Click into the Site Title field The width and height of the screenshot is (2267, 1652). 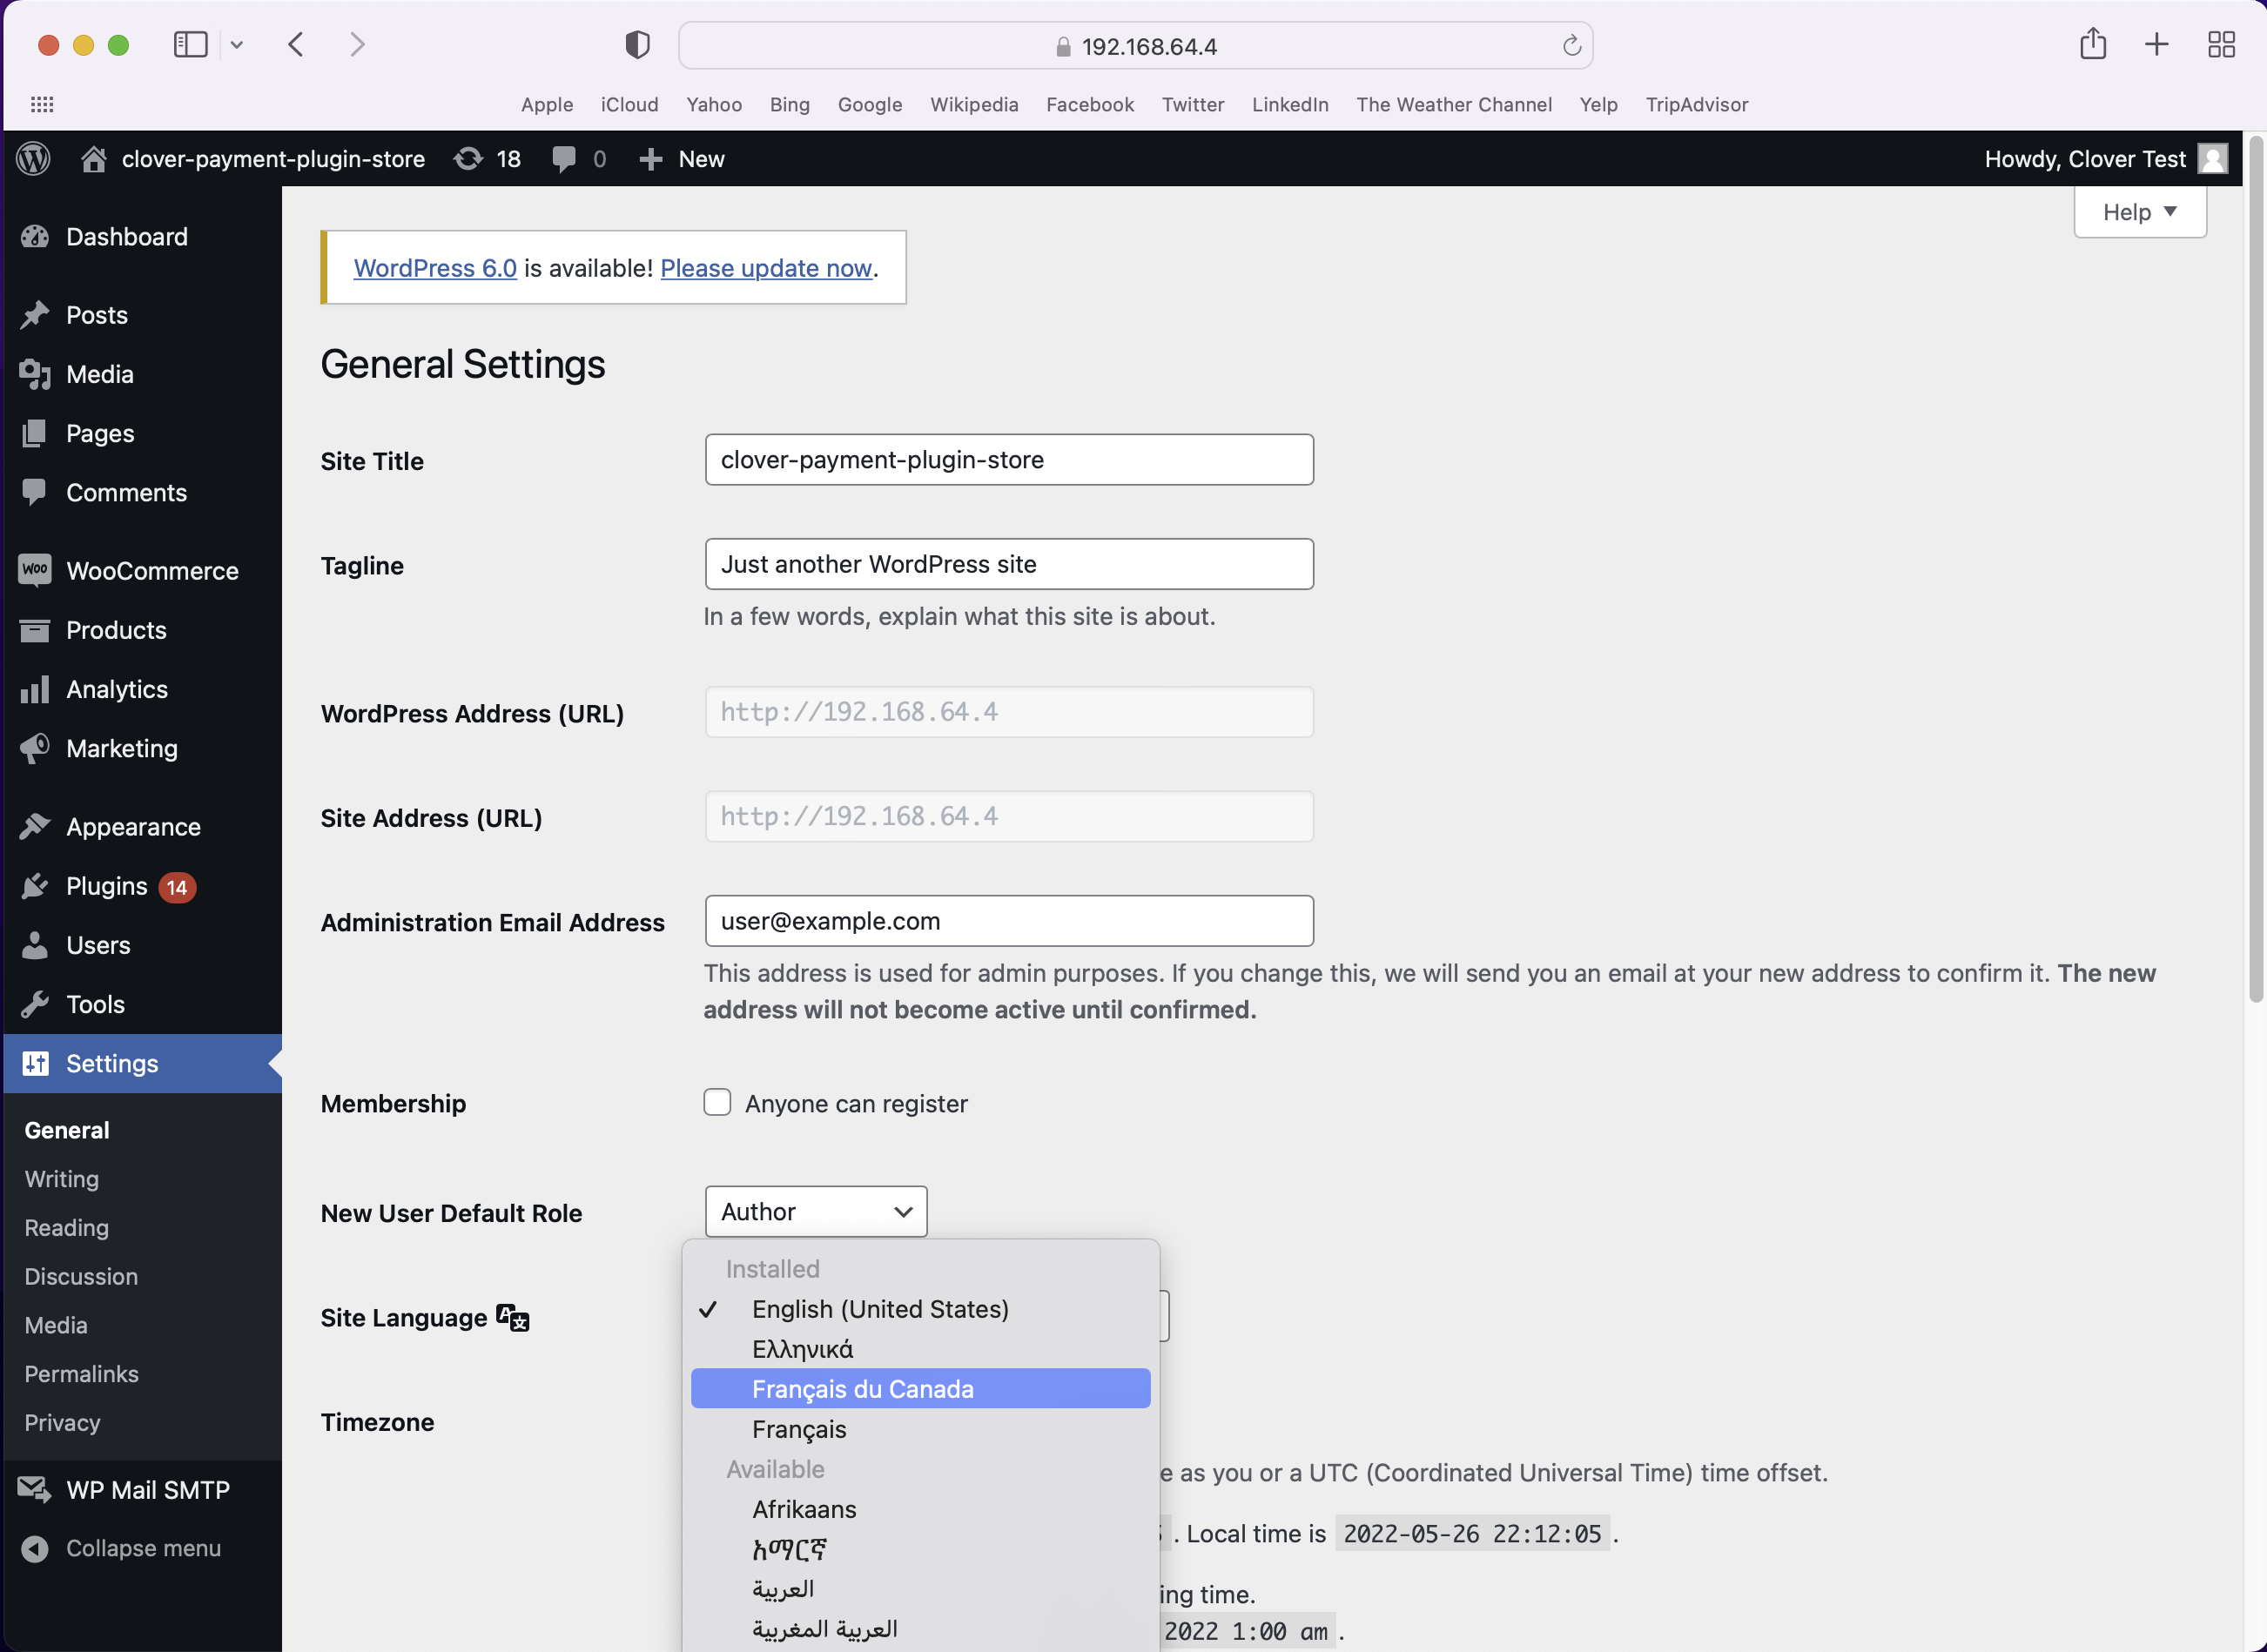1008,460
